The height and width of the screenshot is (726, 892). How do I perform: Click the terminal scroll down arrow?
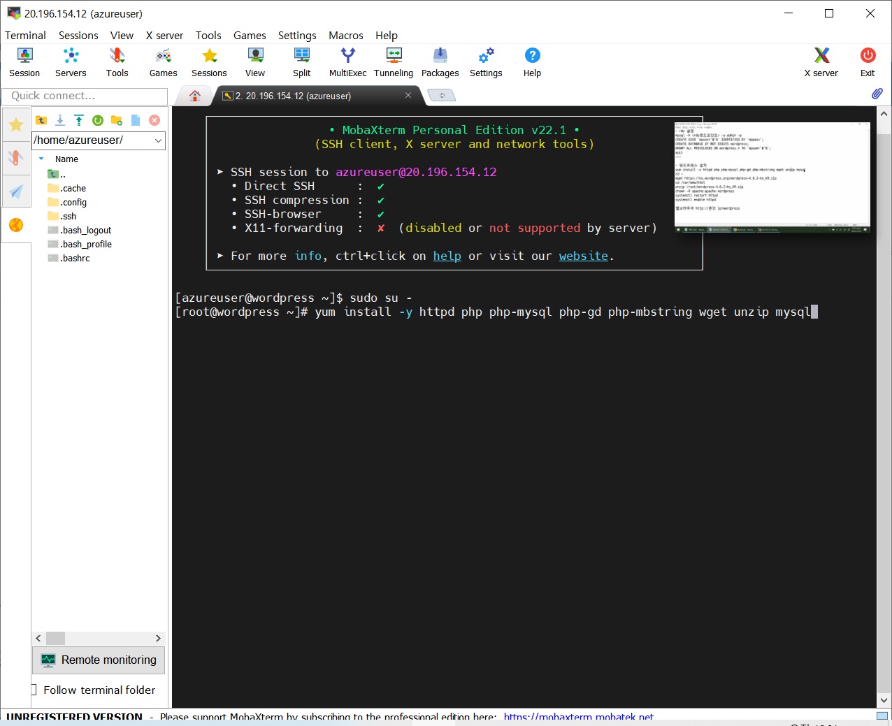click(x=884, y=699)
